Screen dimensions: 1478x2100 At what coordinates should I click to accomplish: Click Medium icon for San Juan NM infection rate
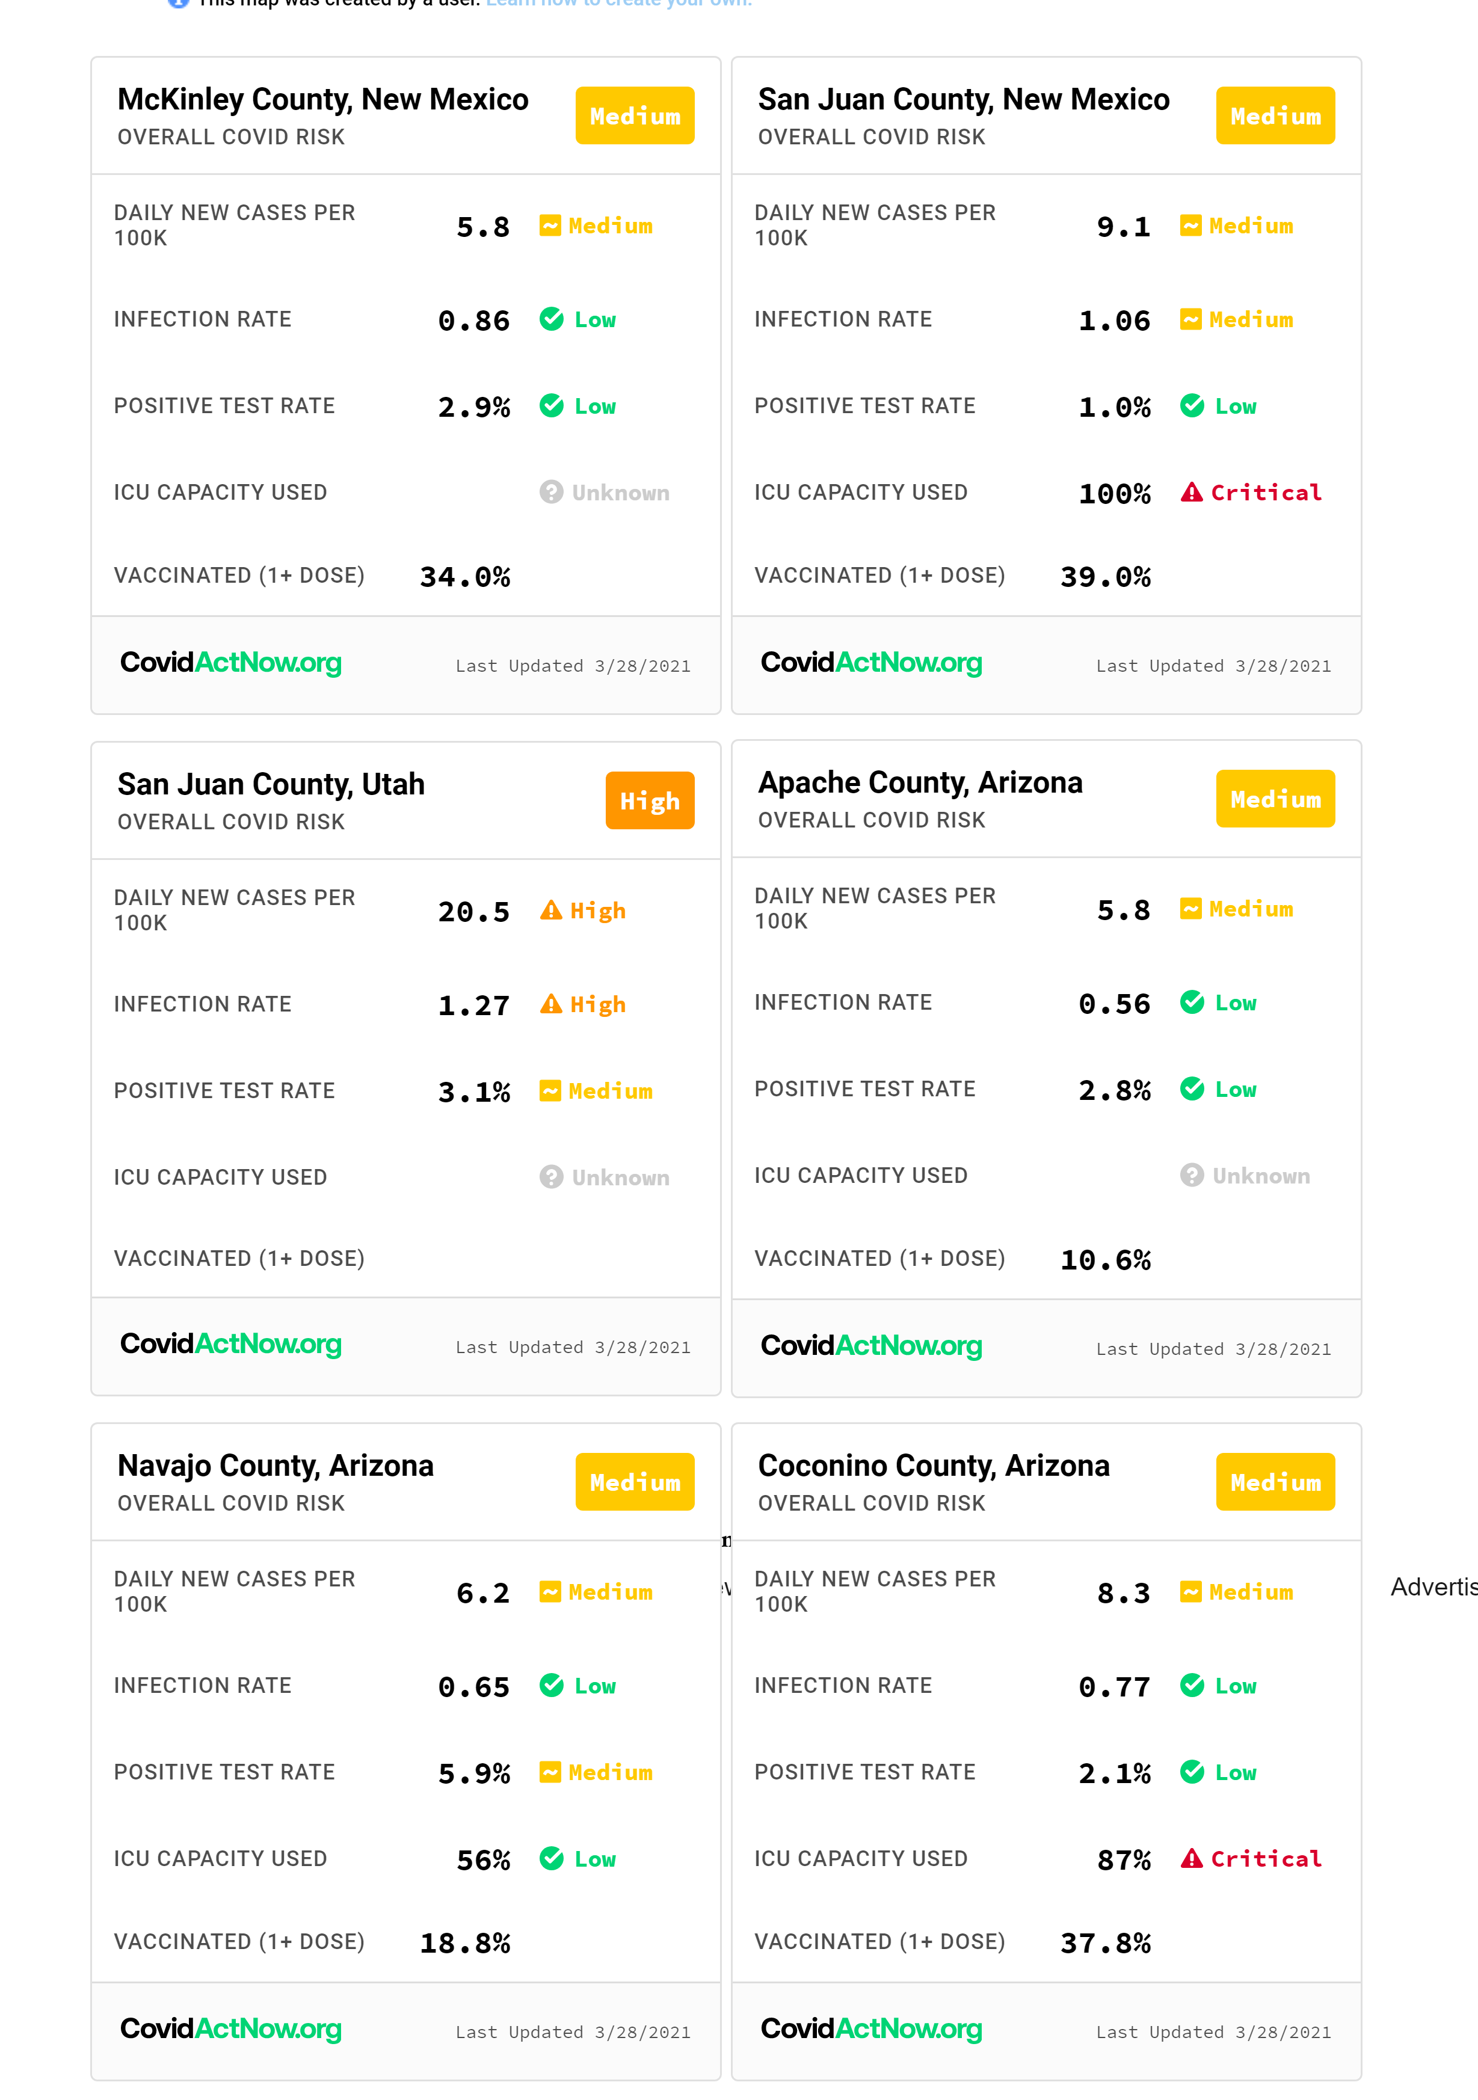coord(1190,319)
